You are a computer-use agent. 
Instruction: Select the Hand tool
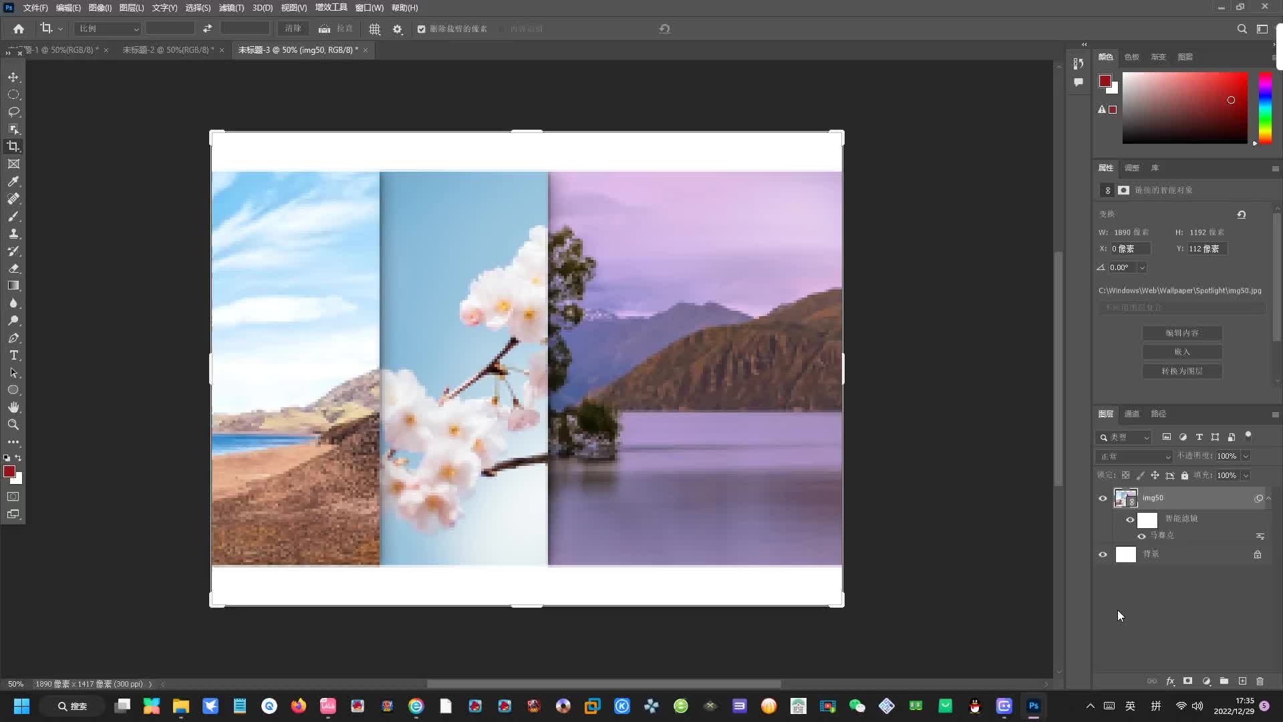tap(13, 407)
